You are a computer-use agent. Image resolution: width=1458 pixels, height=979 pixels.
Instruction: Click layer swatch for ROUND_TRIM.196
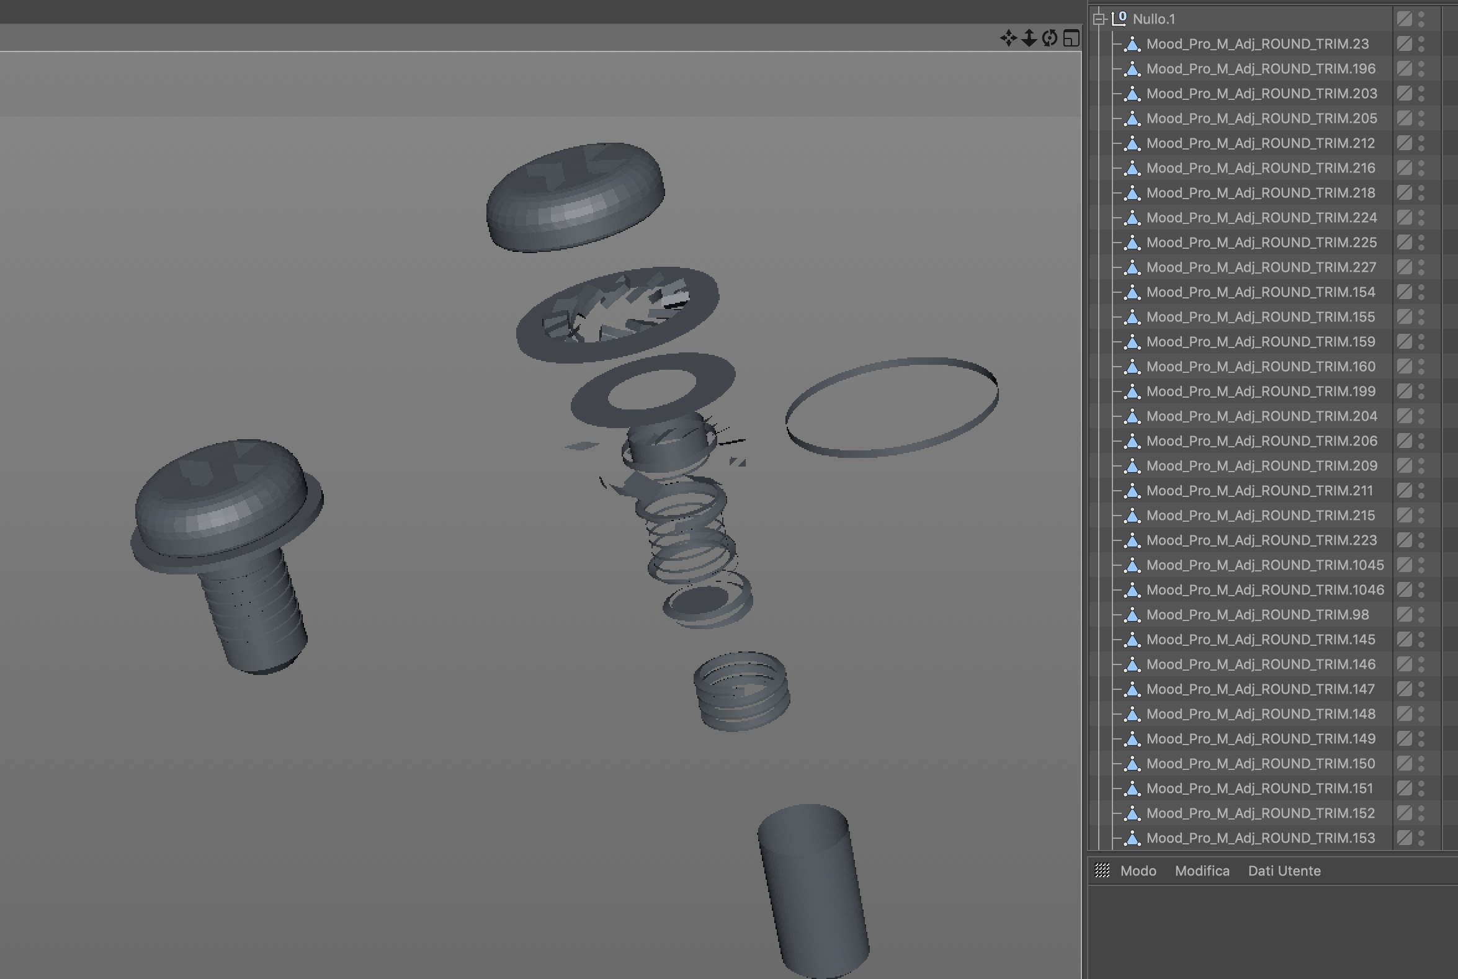point(1403,69)
